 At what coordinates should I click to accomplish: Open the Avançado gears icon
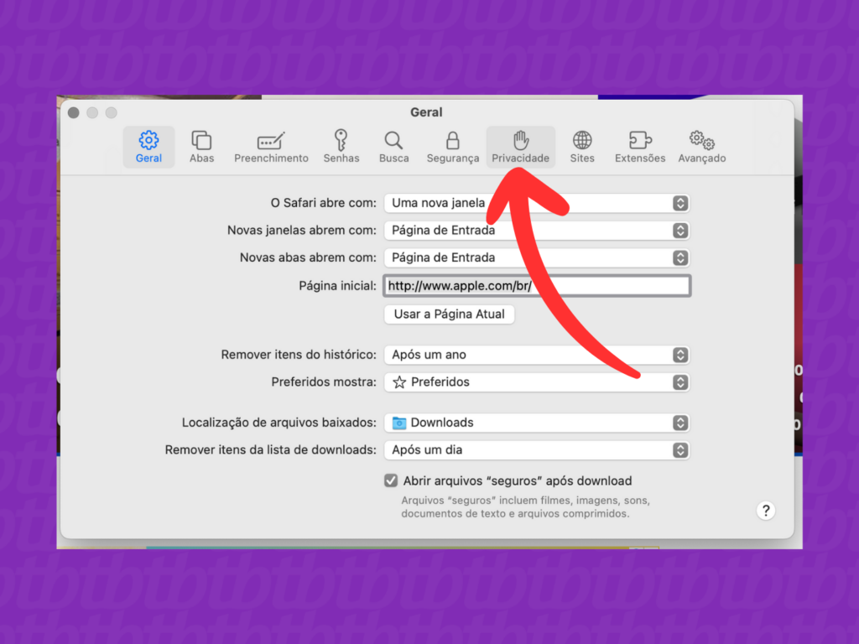pyautogui.click(x=701, y=147)
